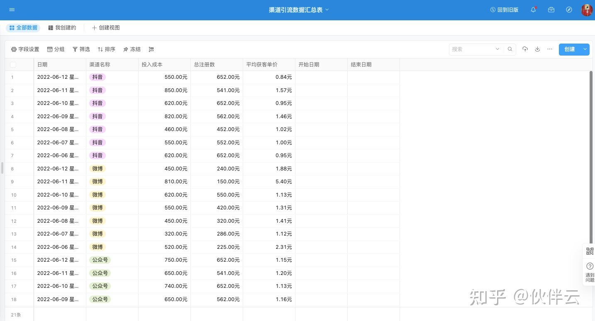
Task: Open the user avatar menu
Action: (x=587, y=10)
